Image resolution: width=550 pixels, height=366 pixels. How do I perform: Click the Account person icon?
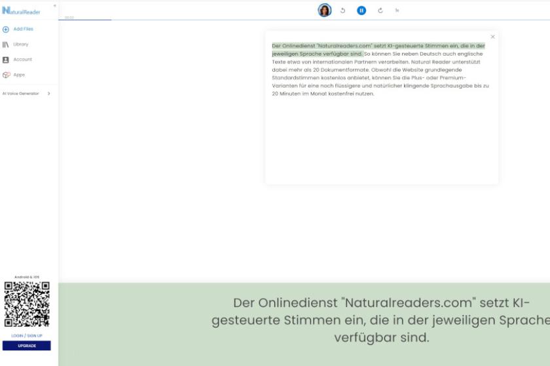(x=6, y=60)
